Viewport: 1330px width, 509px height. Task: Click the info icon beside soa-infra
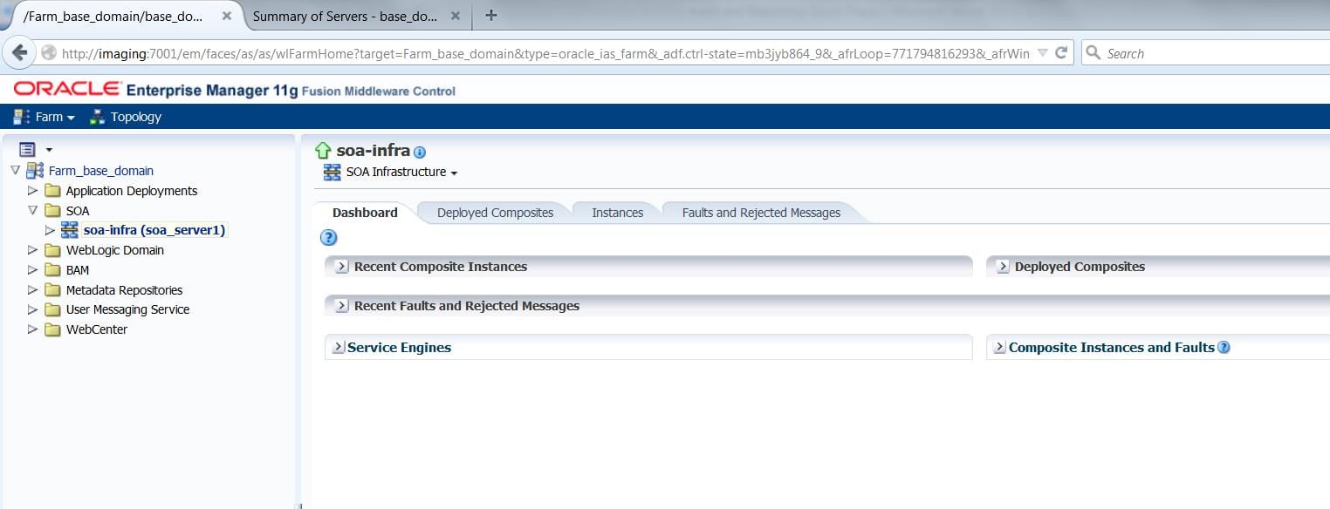(420, 153)
